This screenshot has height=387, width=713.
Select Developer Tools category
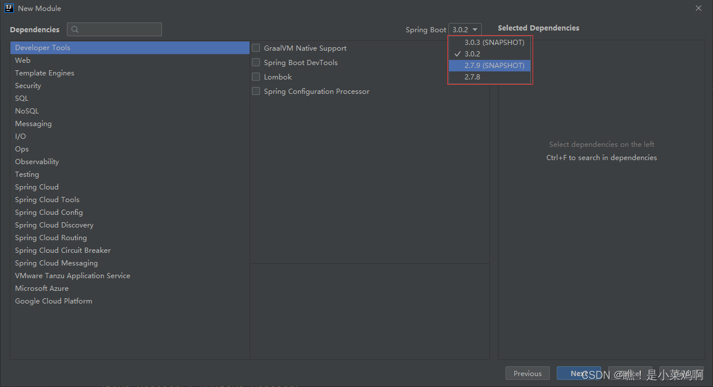130,48
